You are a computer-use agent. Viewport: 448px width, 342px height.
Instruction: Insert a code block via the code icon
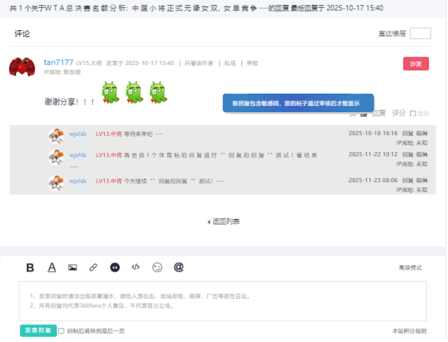(136, 267)
